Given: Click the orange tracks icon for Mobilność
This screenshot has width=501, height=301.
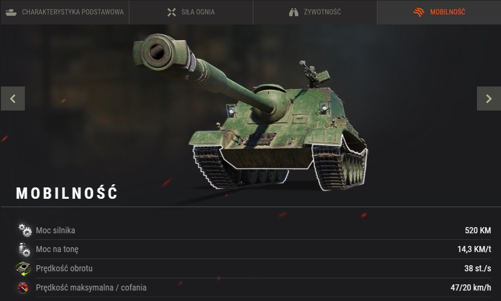Looking at the screenshot, I should tap(419, 12).
